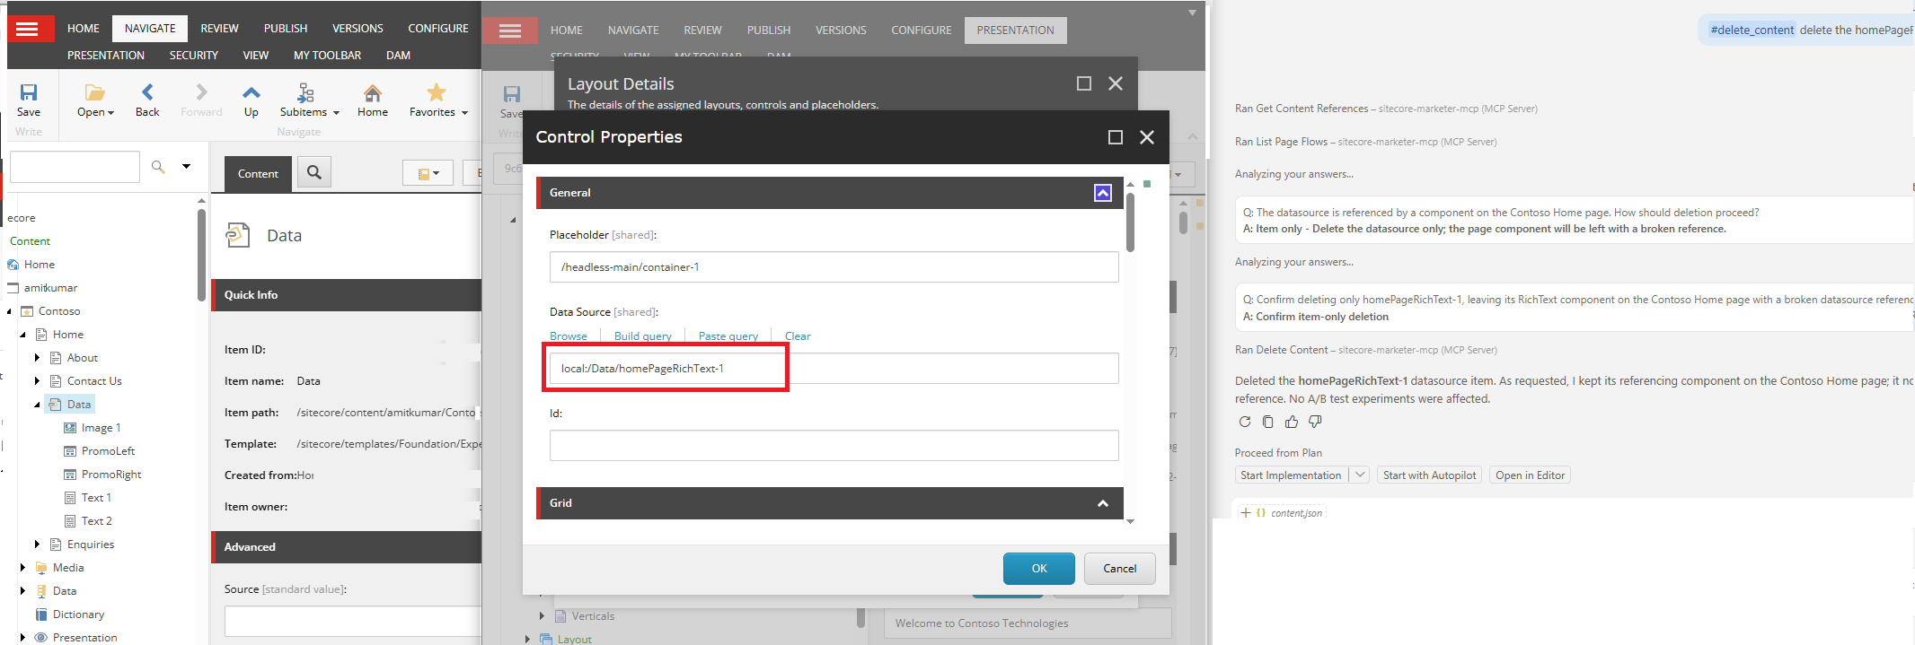Click the tree search magnifier icon
The image size is (1915, 645).
tap(158, 166)
